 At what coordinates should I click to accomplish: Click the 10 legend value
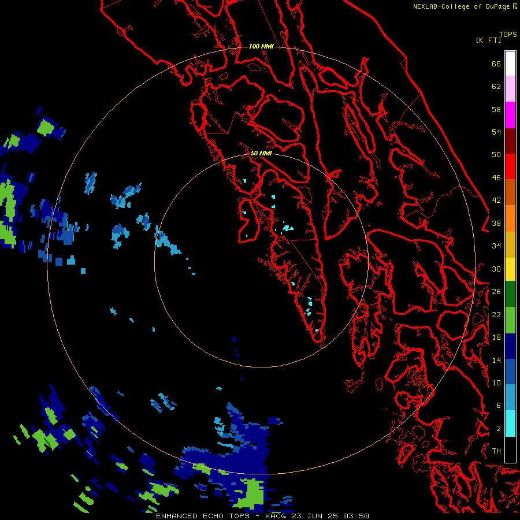coord(496,382)
